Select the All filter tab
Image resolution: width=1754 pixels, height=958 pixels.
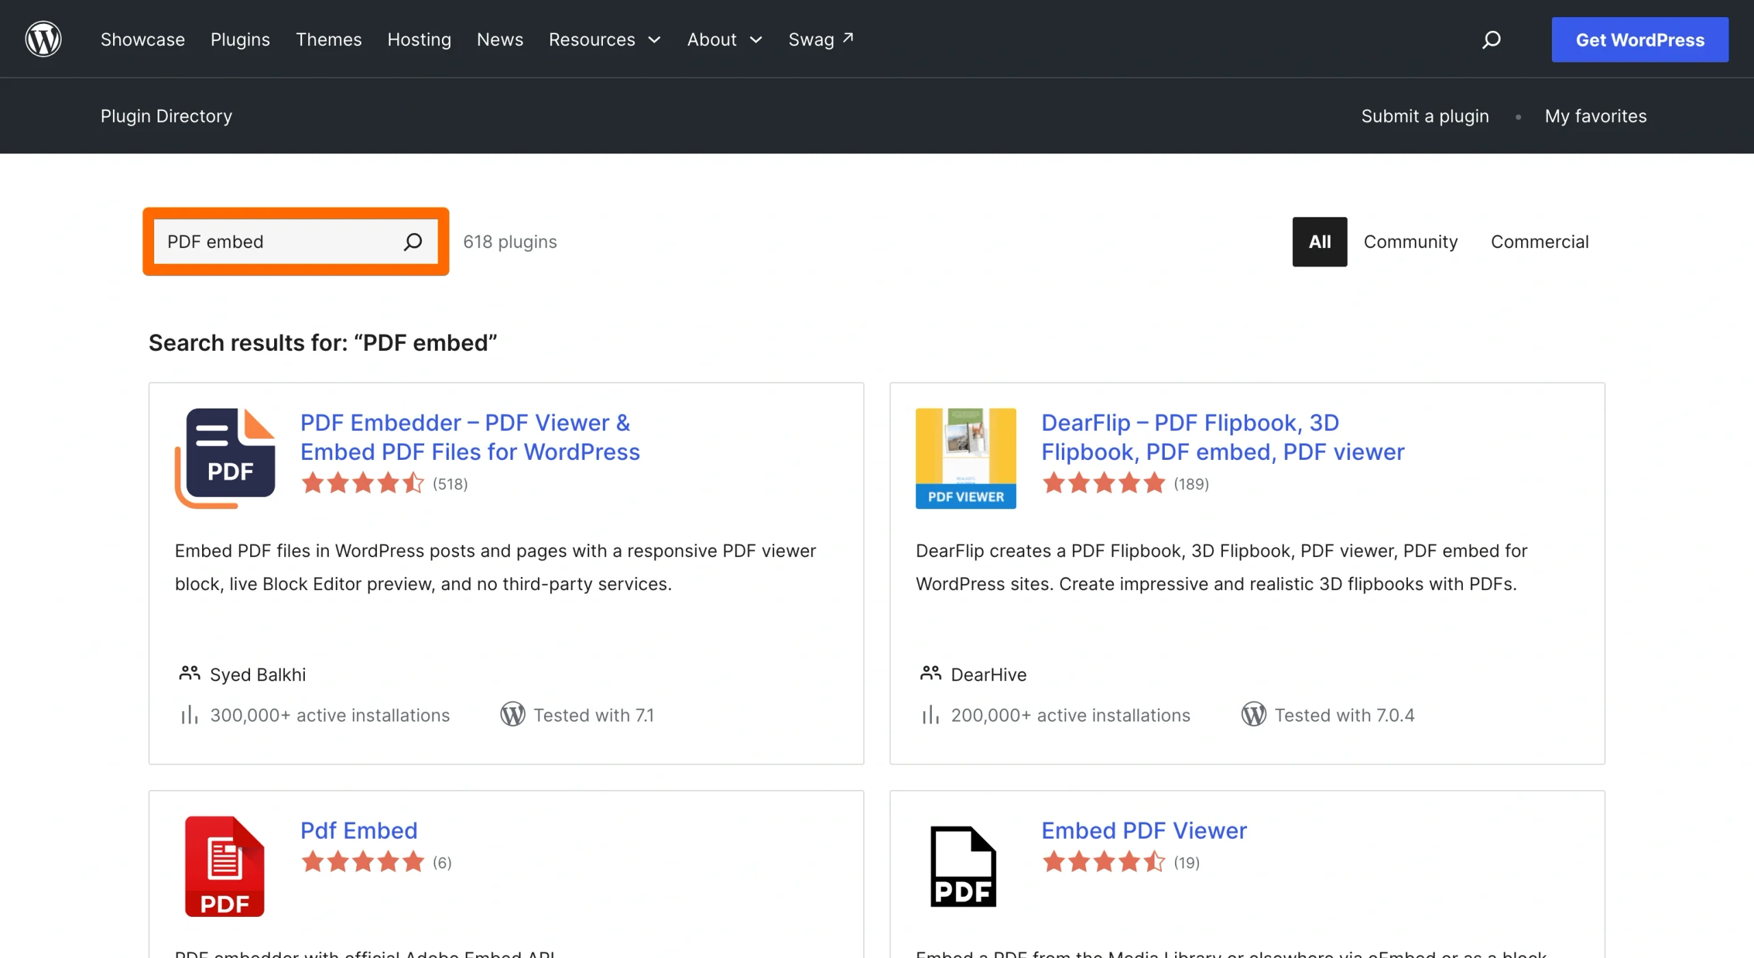1319,242
